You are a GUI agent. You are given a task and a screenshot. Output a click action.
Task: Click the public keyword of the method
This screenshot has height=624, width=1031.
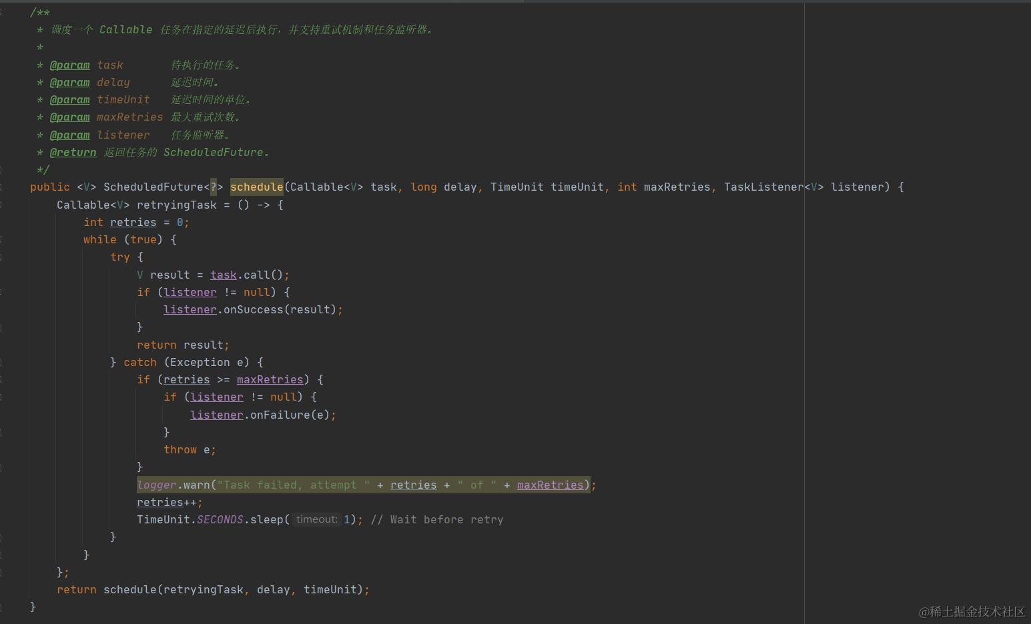[50, 187]
